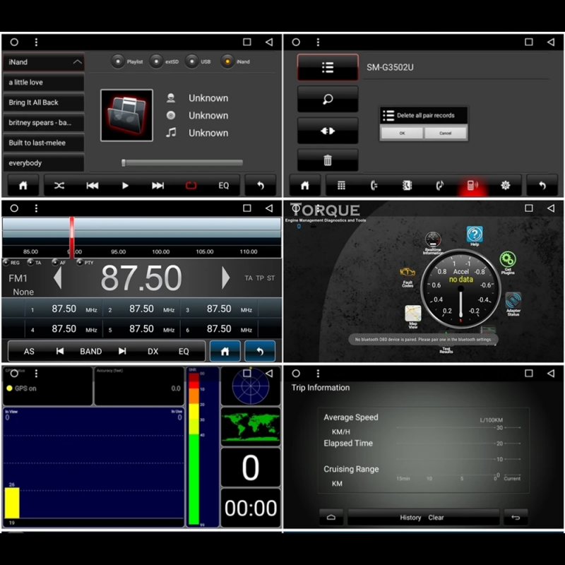Click the red repeat icon beside EQ
The width and height of the screenshot is (565, 565).
[191, 186]
